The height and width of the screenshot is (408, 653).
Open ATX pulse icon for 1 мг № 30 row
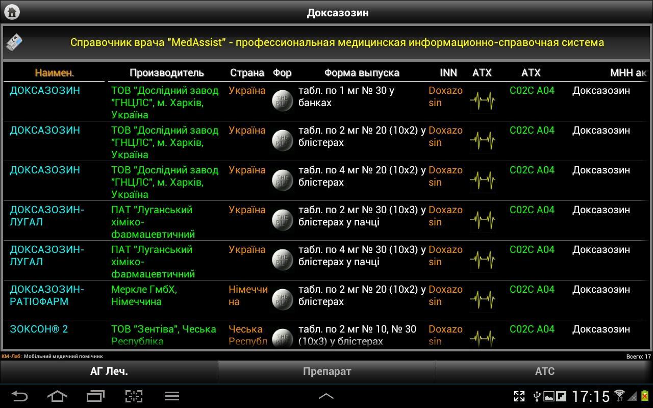coord(482,100)
